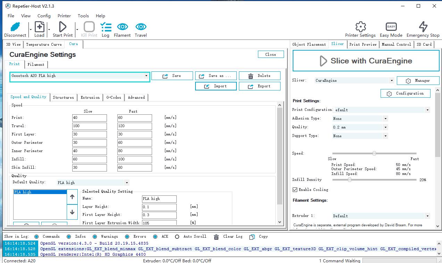Toggle Infos log filter
The image size is (442, 263).
click(x=69, y=237)
